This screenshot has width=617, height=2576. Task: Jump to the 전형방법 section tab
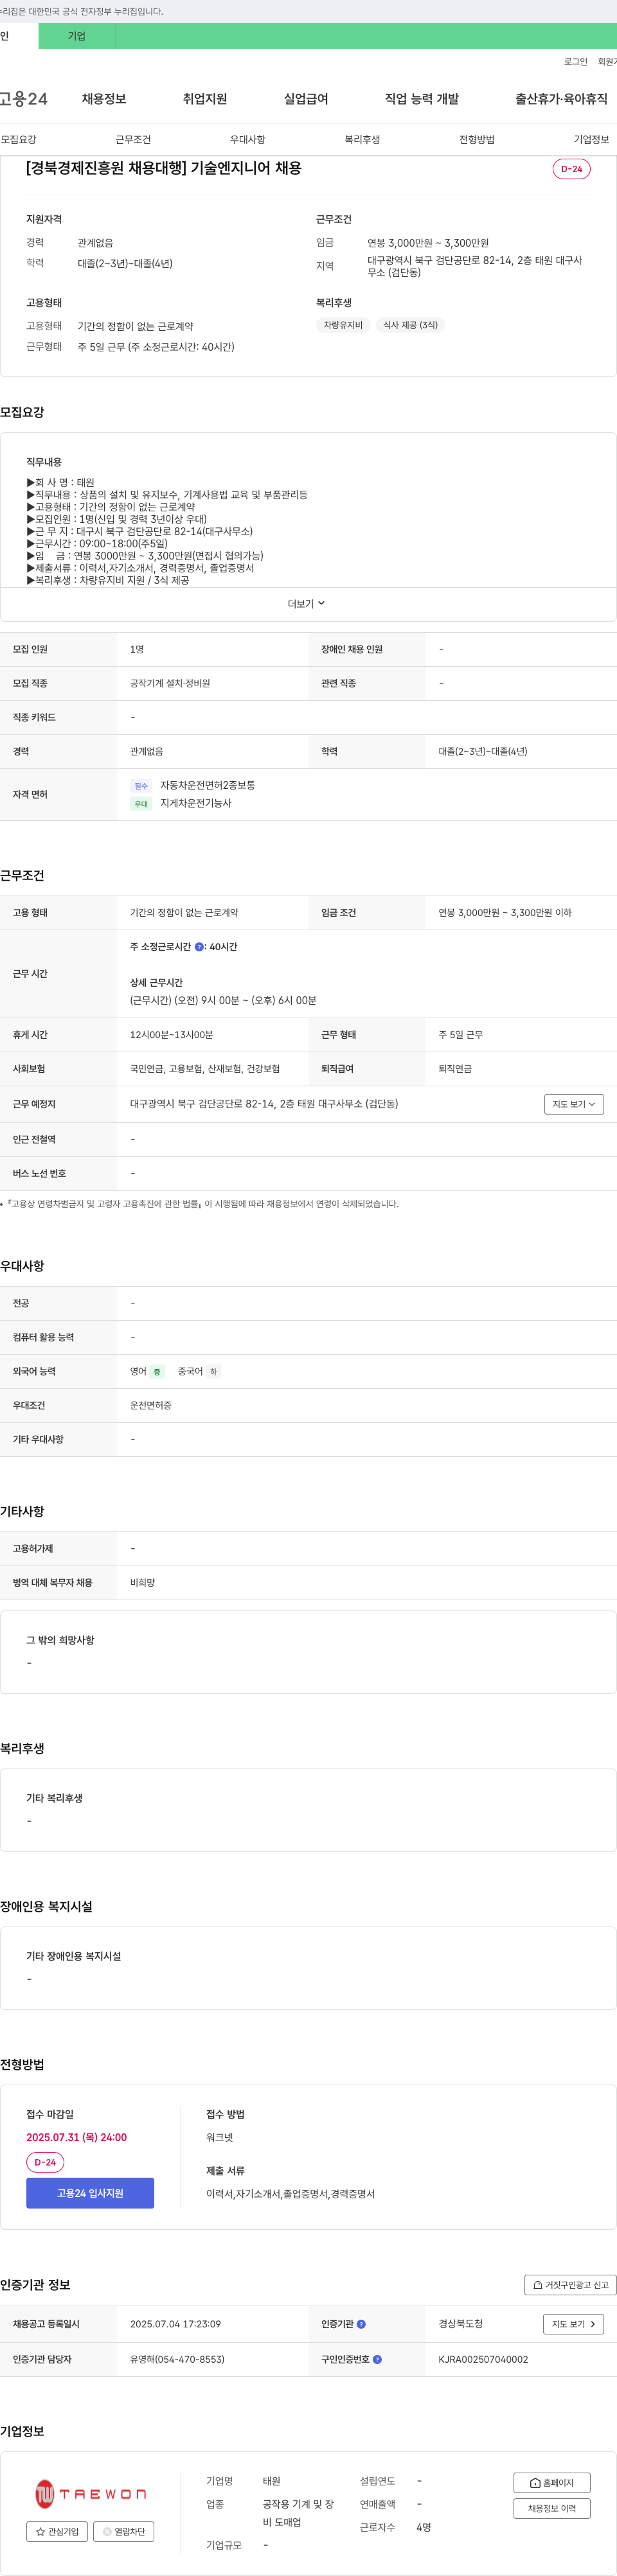tap(477, 139)
